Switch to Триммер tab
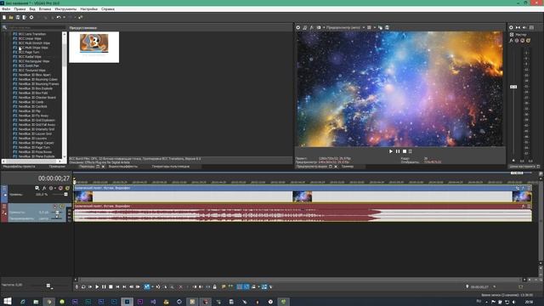Screen dimensions: 544x306 (x=348, y=167)
